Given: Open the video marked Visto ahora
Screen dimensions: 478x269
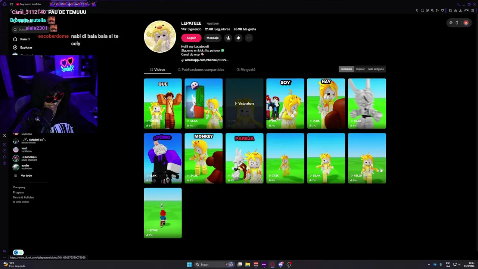Looking at the screenshot, I should pyautogui.click(x=244, y=103).
